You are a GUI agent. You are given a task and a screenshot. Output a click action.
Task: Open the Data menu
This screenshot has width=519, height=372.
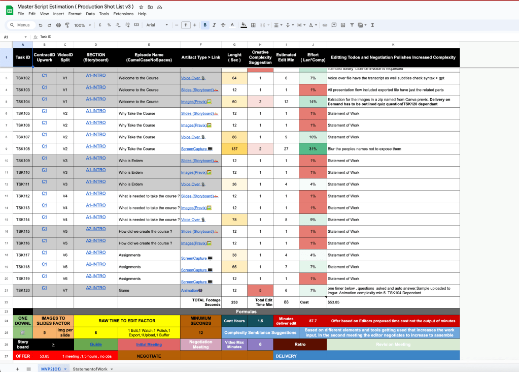click(x=90, y=14)
